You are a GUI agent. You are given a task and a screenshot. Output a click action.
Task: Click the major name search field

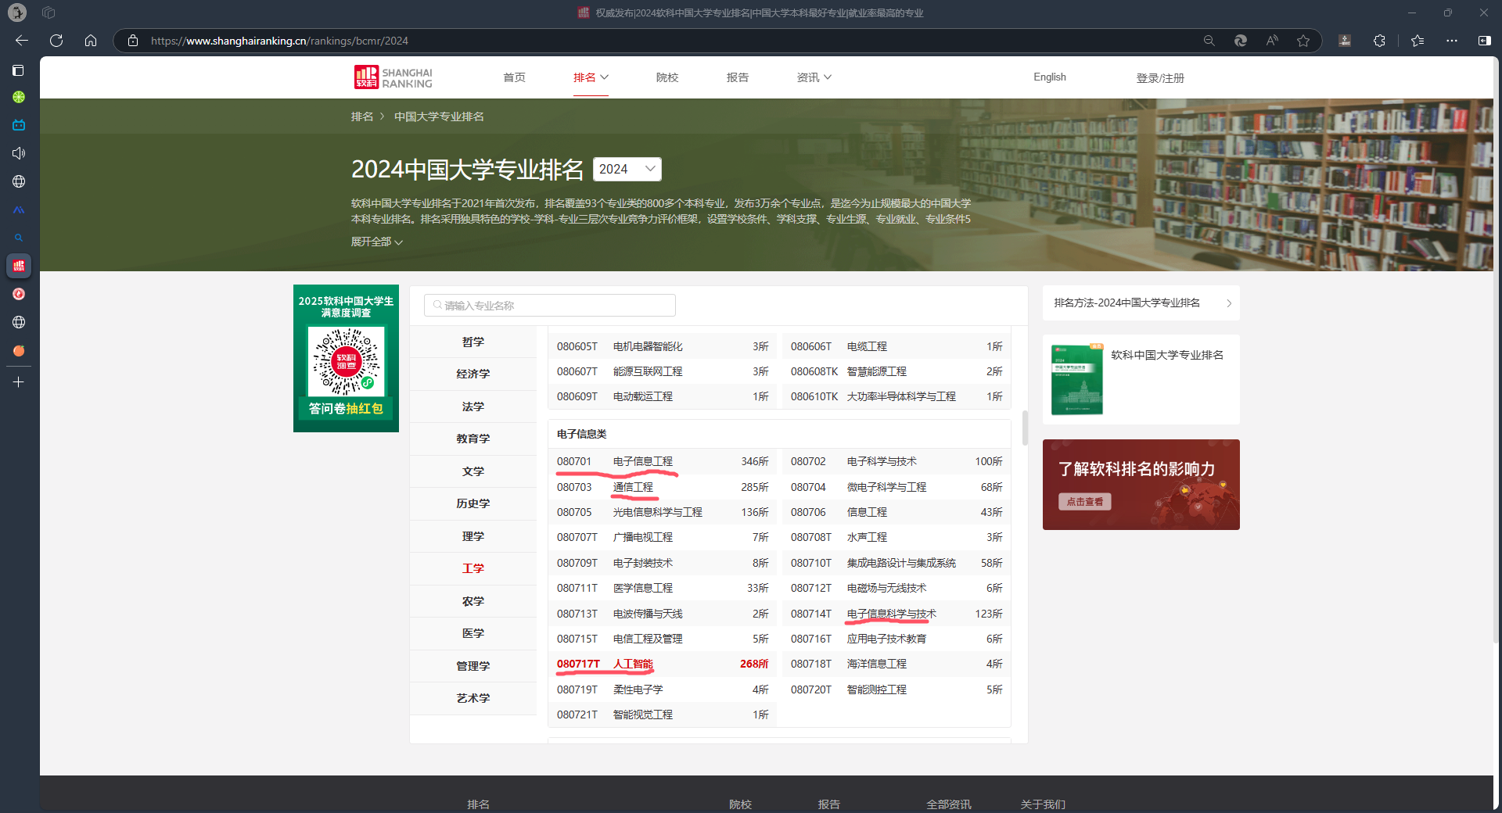(x=550, y=306)
